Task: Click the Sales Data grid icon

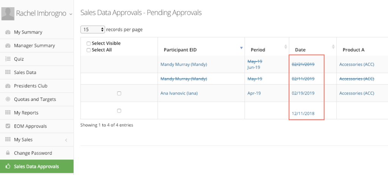Action: click(8, 72)
